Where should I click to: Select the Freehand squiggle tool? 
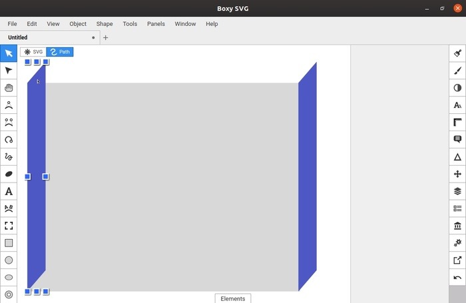pyautogui.click(x=9, y=156)
